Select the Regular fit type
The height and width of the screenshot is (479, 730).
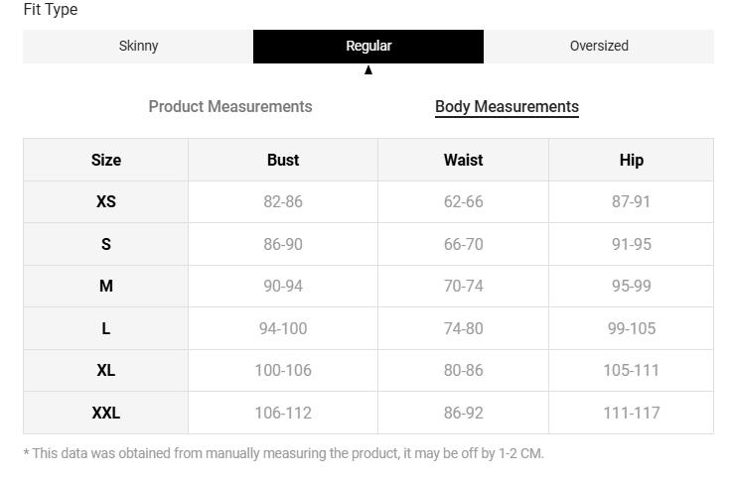[368, 46]
